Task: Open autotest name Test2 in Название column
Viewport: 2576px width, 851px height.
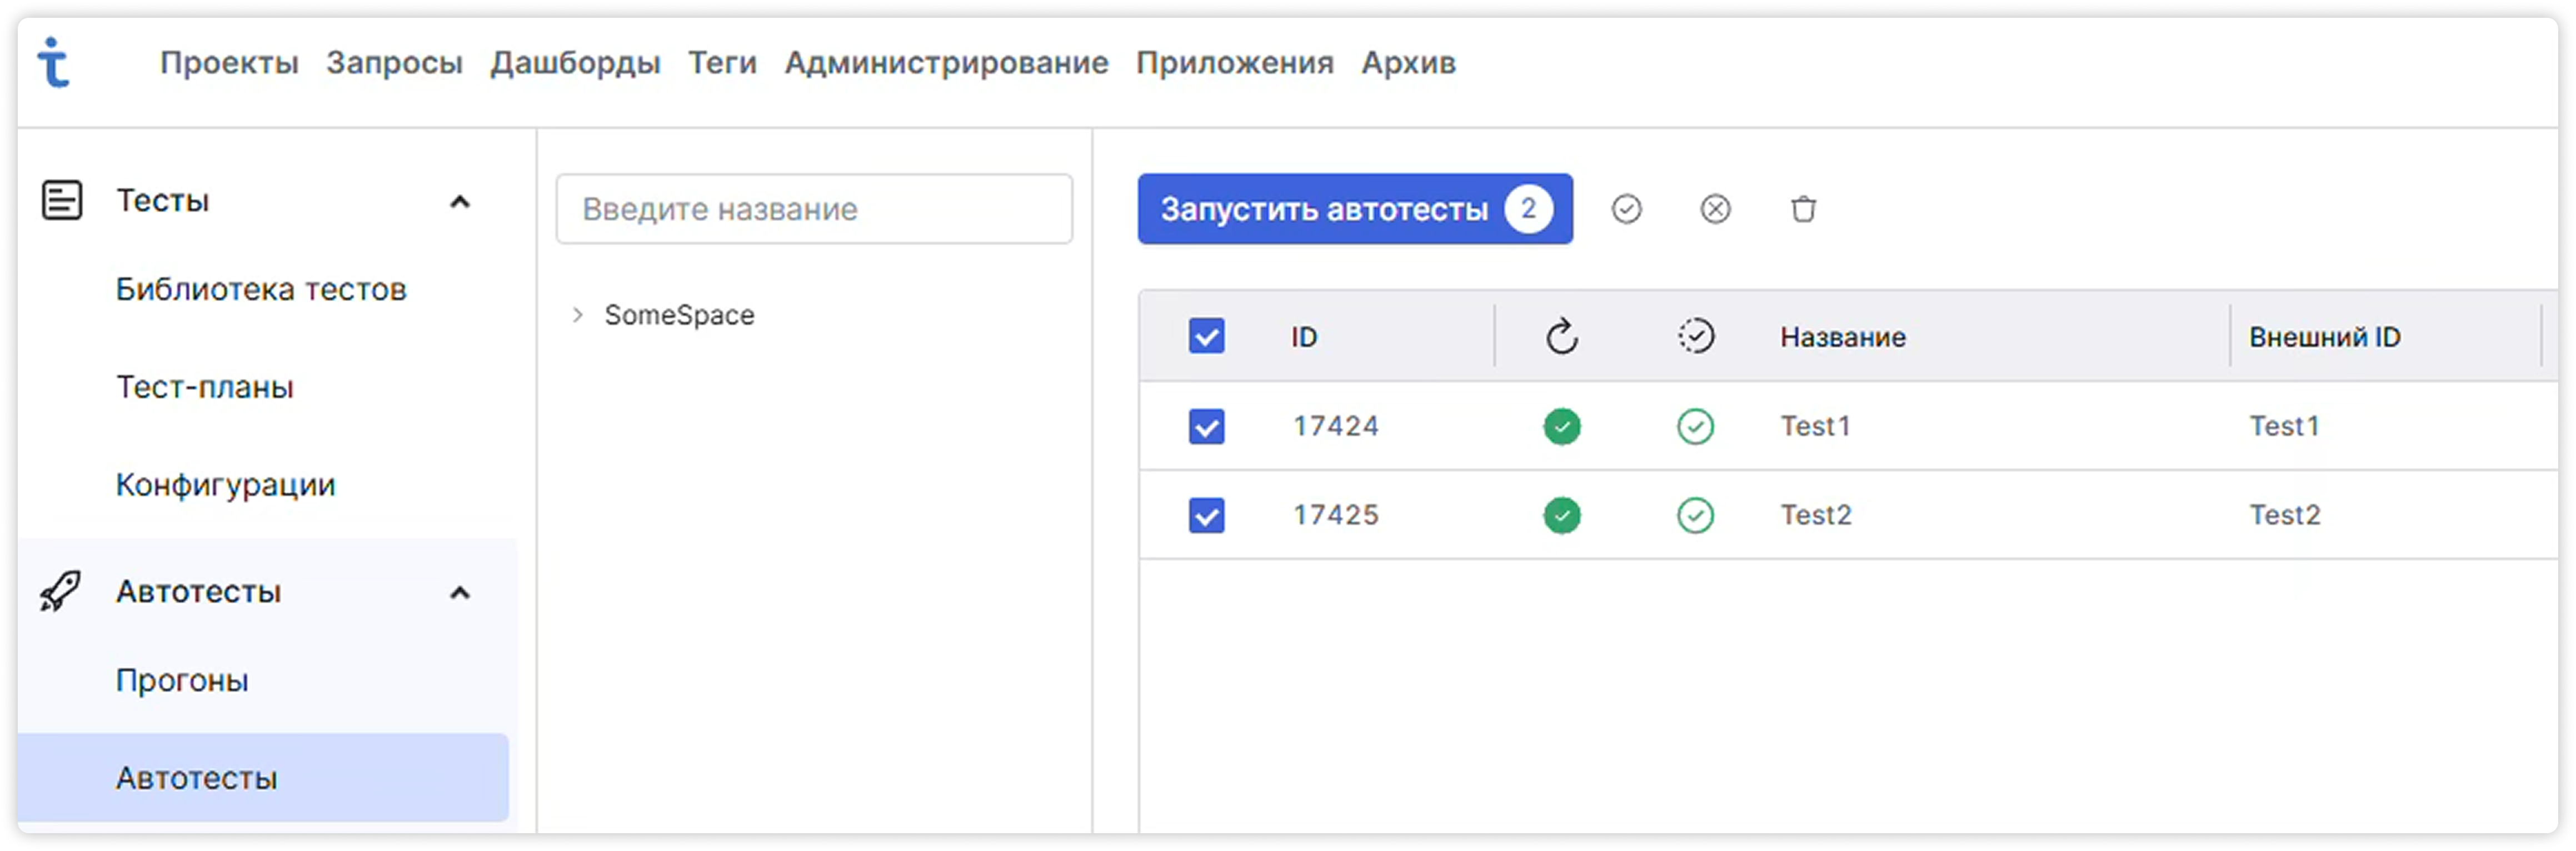Action: click(1816, 515)
